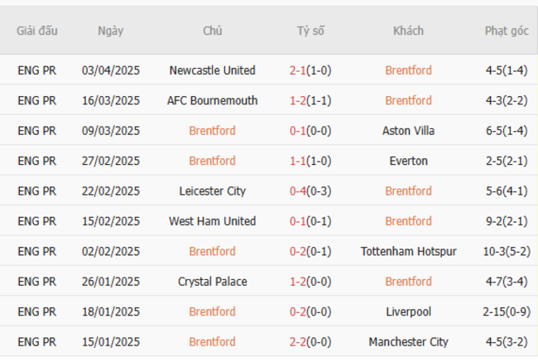Screen dimensions: 538x362
Task: Click the "Giải đấu" column header
Action: [37, 31]
